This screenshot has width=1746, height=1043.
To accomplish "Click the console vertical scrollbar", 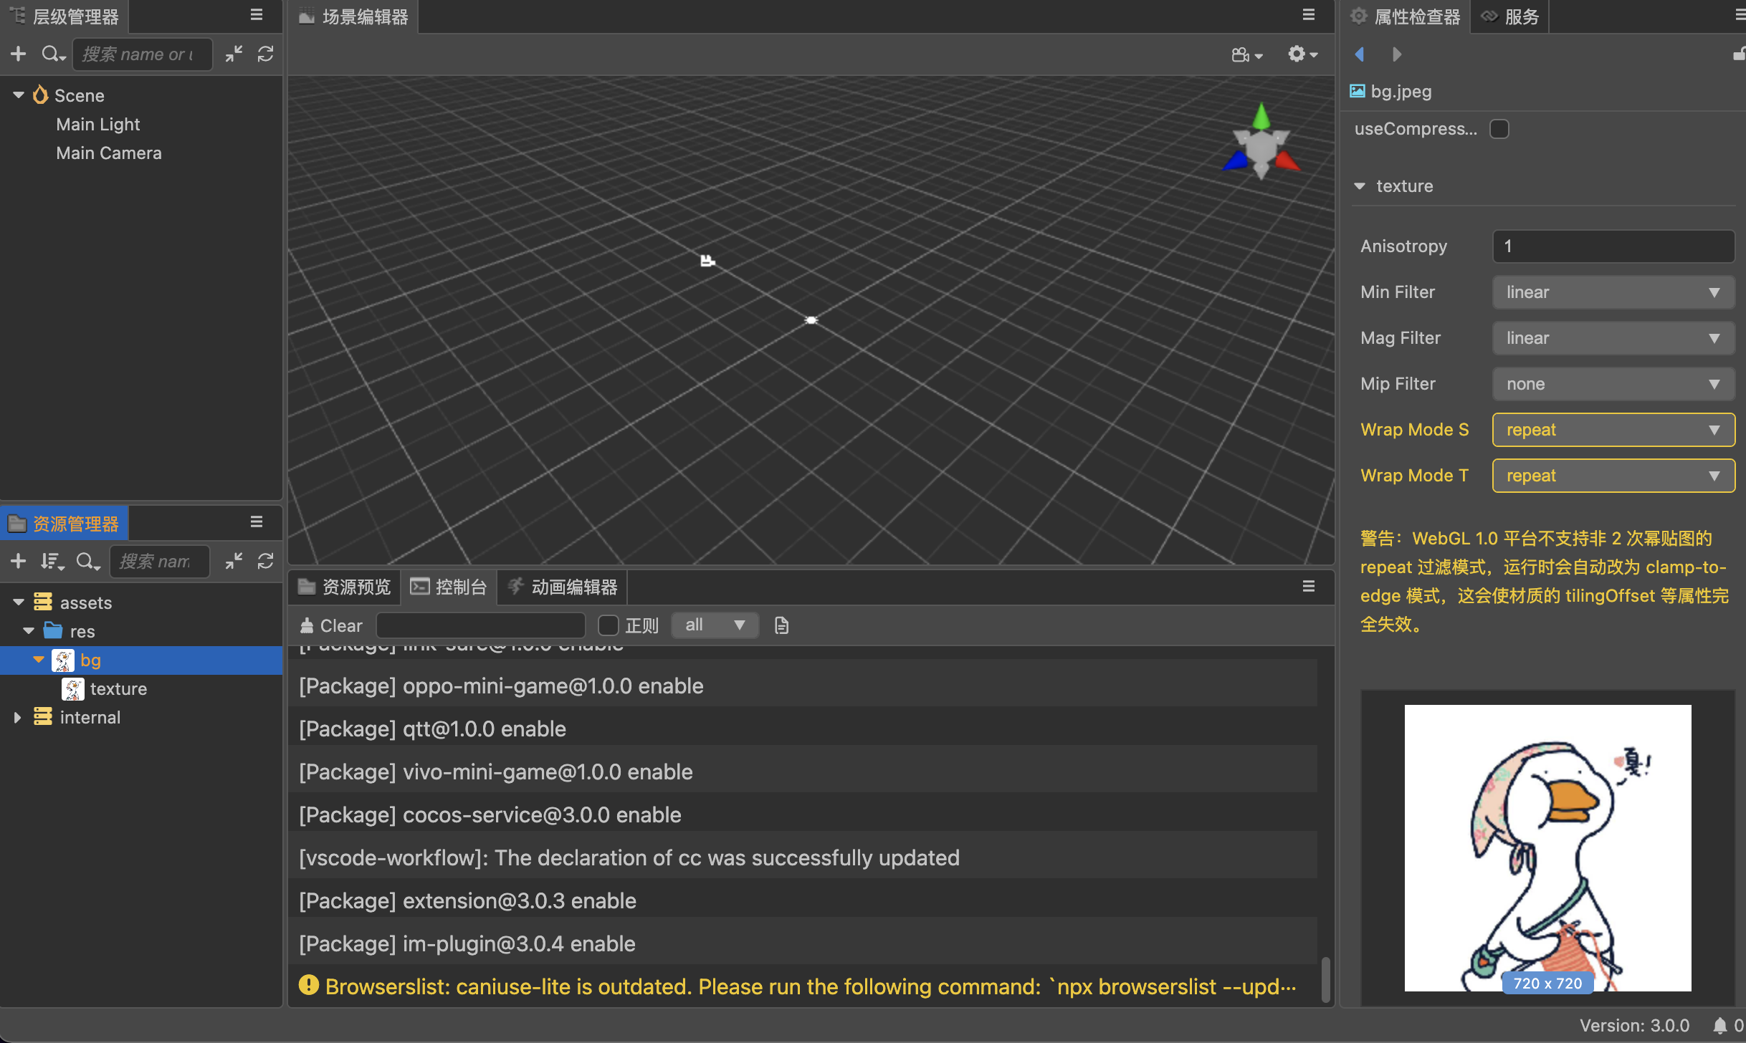I will [1325, 979].
